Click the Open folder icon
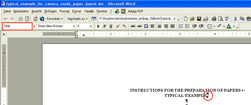The width and height of the screenshot is (251, 105). [x=192, y=19]
